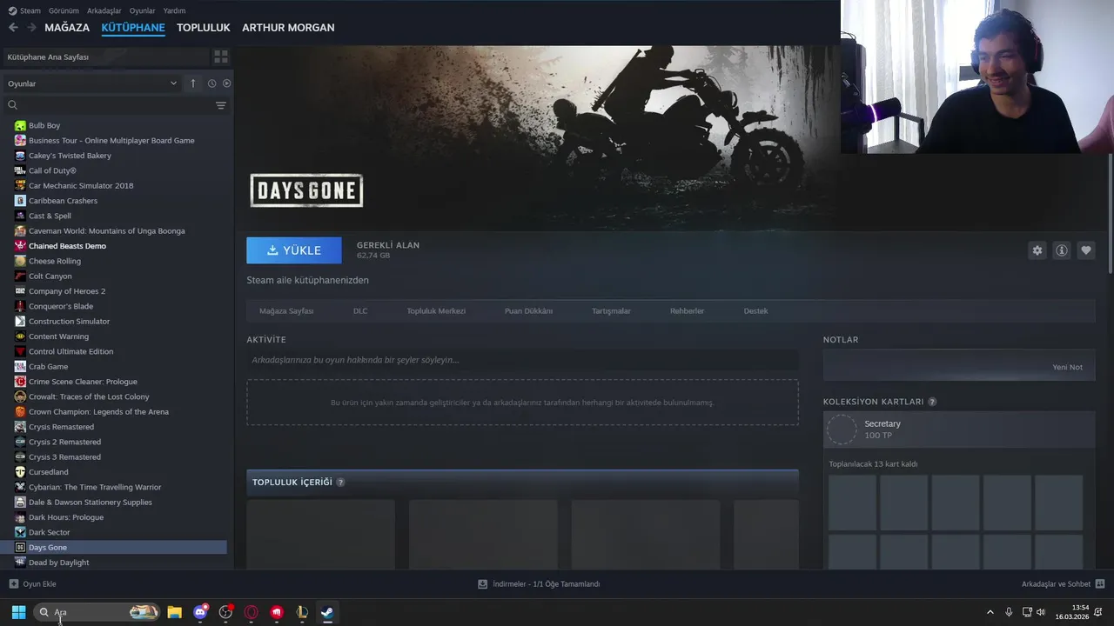Go to the TOPLULUK tab
1114x626 pixels.
(203, 28)
